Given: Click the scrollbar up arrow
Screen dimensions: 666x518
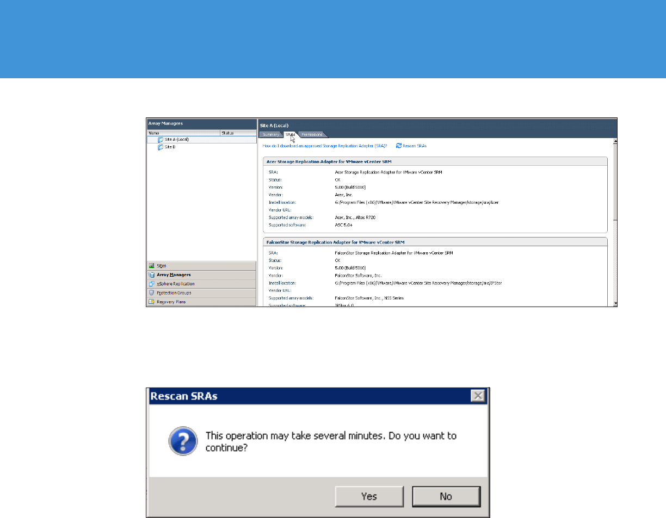Looking at the screenshot, I should [615, 142].
